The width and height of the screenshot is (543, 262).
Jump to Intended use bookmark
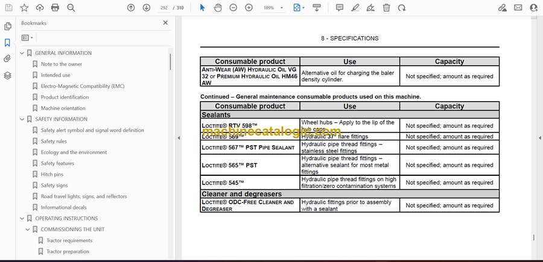coord(56,75)
